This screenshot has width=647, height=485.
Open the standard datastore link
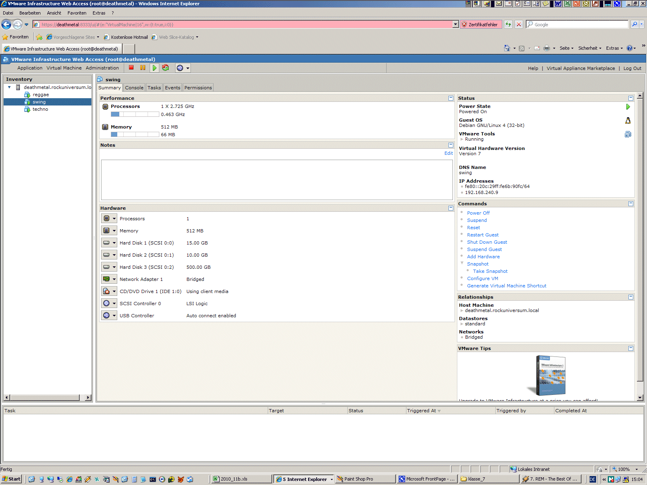[x=475, y=324]
